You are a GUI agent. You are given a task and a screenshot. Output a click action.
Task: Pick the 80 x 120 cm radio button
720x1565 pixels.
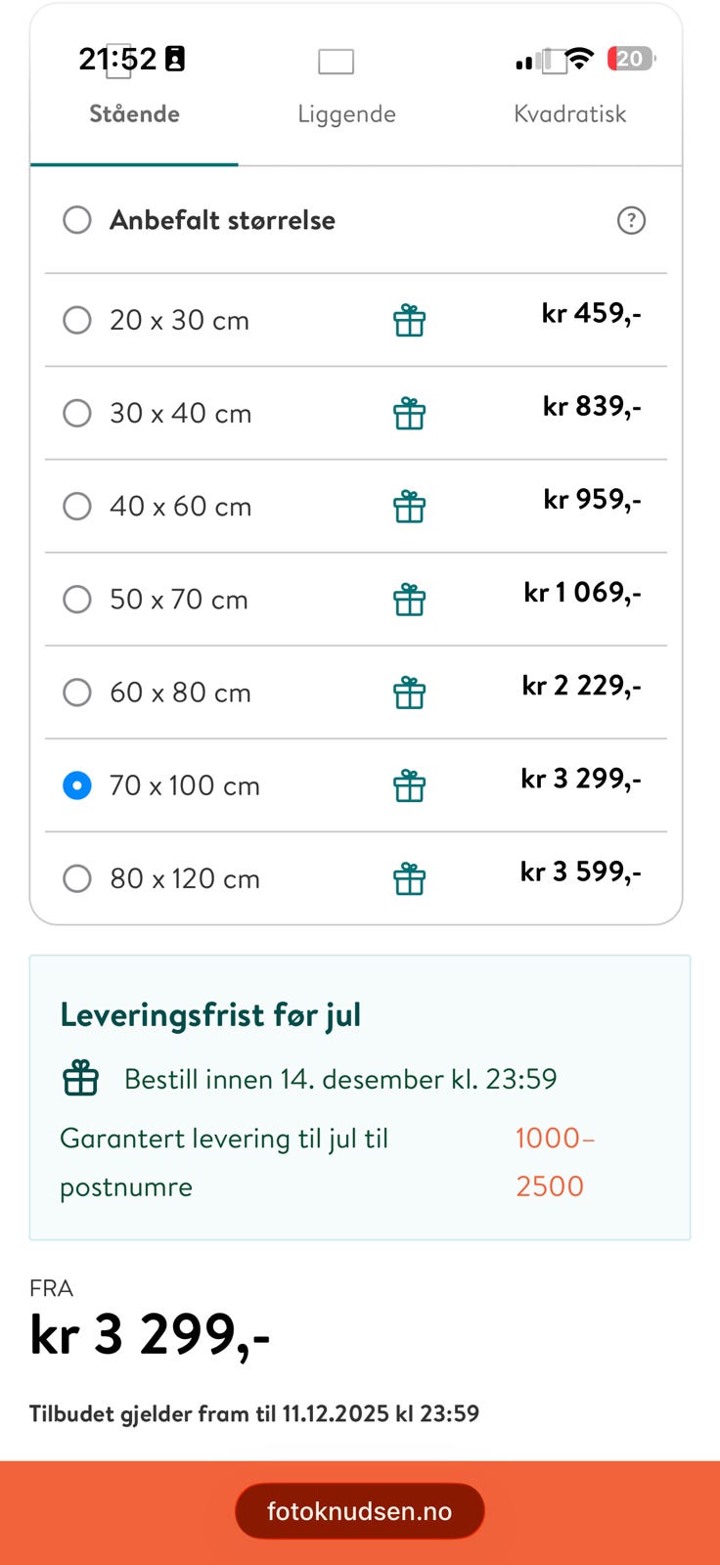[77, 878]
